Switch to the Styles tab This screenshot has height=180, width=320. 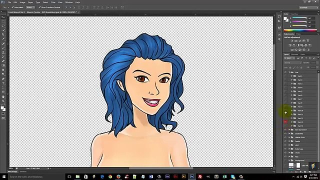(x=298, y=34)
